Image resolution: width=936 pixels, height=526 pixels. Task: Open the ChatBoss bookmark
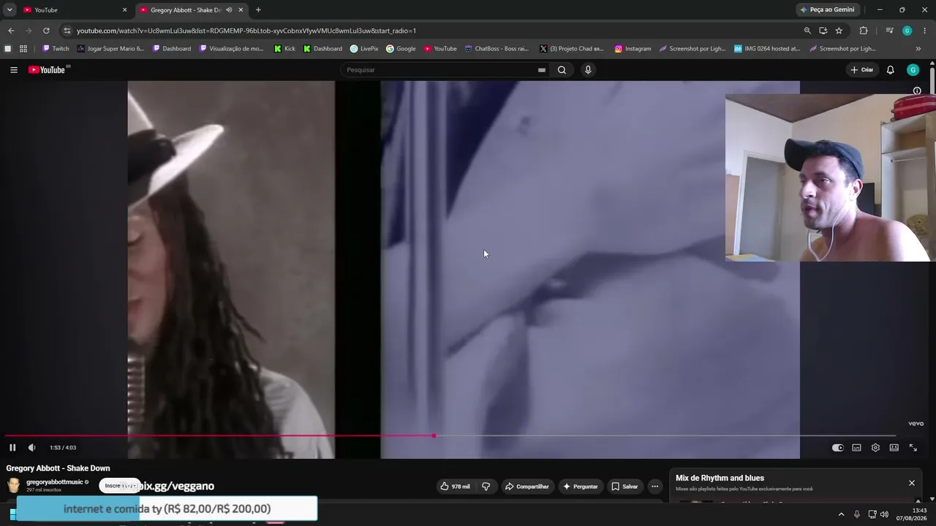click(497, 49)
